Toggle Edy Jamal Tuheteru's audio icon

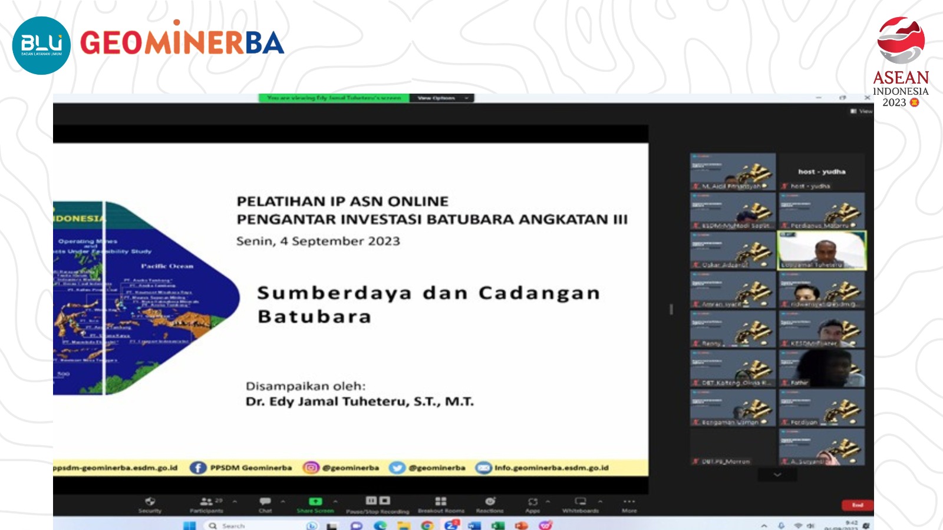784,265
